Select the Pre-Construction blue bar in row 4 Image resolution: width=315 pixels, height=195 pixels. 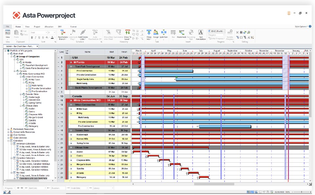tap(166, 71)
